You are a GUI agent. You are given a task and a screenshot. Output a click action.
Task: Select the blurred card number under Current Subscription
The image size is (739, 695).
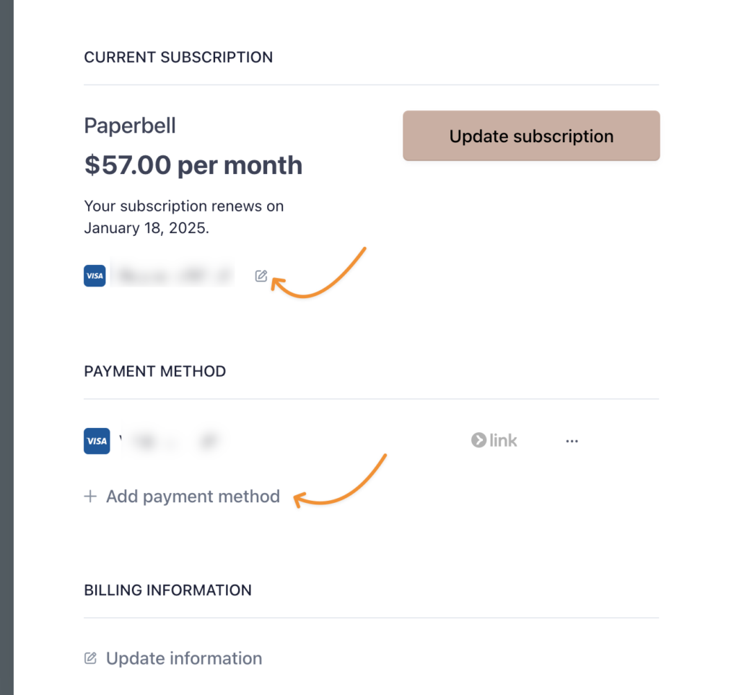173,276
